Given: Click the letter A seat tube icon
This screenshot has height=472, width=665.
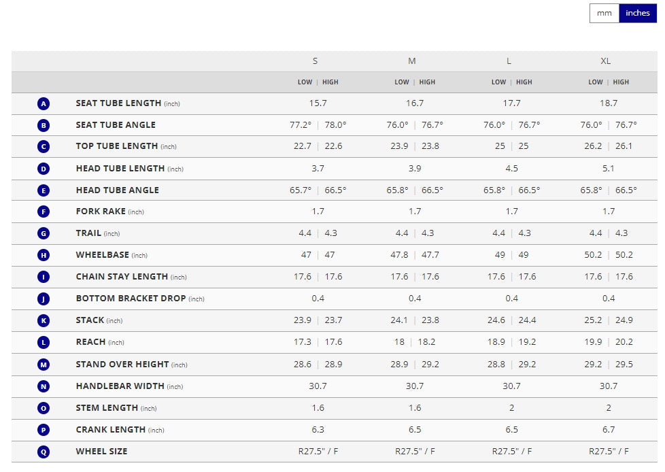Looking at the screenshot, I should tap(44, 103).
